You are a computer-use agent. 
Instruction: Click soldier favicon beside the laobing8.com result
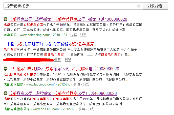click(x=6, y=69)
